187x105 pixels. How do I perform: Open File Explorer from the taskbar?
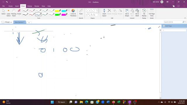point(81,102)
